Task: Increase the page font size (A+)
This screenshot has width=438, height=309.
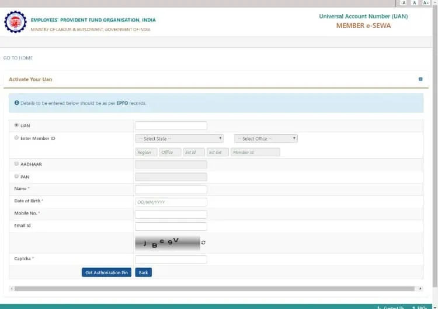Action: point(425,3)
